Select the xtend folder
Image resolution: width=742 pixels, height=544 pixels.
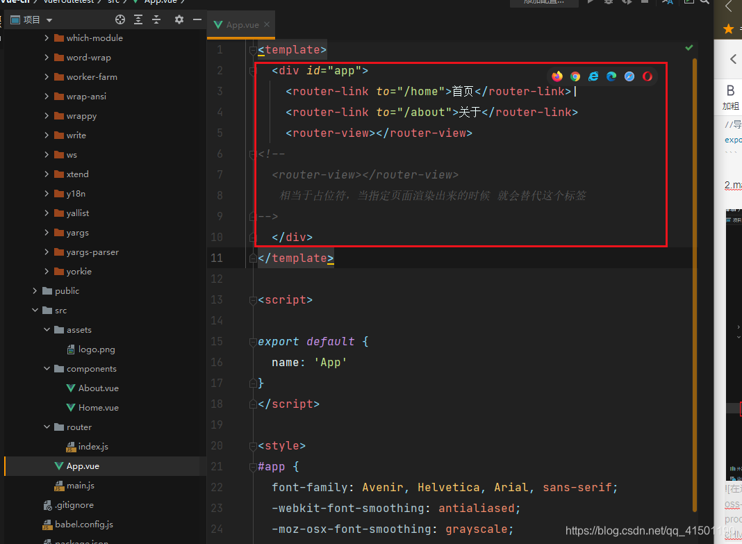pos(77,174)
